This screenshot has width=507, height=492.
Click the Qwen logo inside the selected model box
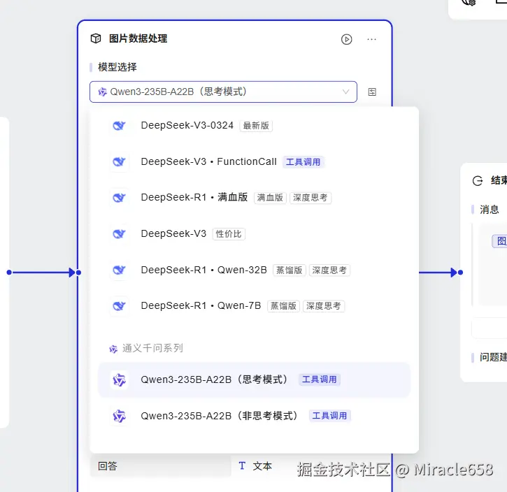click(x=103, y=92)
